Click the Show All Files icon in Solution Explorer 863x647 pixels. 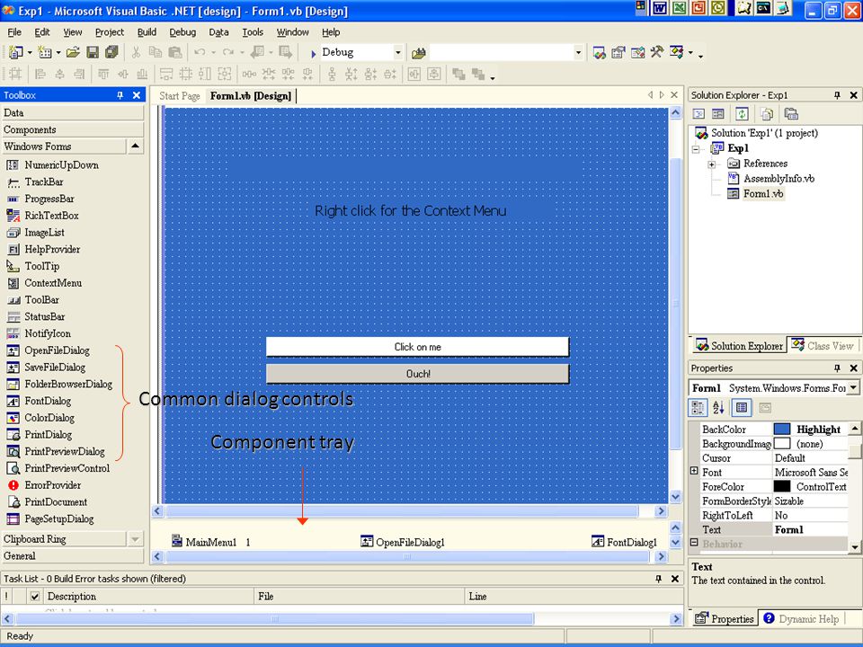(x=767, y=114)
